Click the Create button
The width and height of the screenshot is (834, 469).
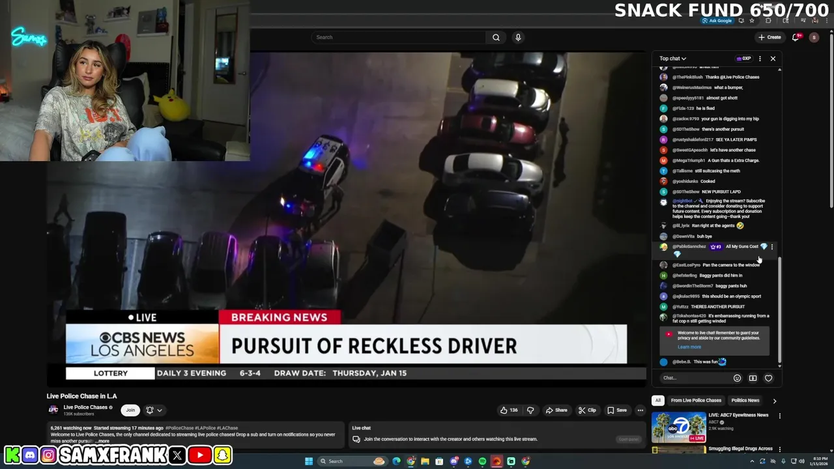769,37
